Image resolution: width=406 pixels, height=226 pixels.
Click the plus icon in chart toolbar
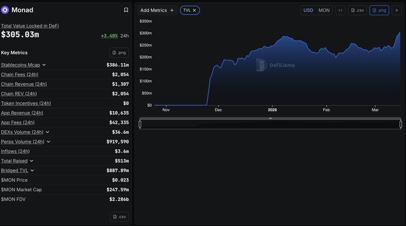(397, 10)
